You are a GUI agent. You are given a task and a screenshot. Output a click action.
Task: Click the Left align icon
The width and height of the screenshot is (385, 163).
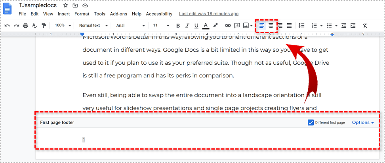262,26
